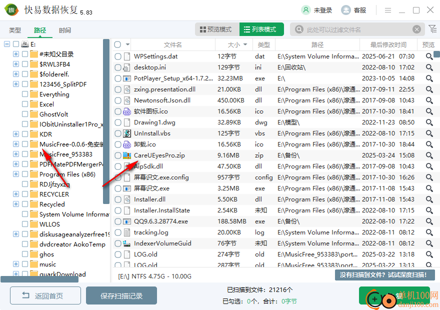Click the Everything folder icon
The image size is (440, 310).
[34, 94]
